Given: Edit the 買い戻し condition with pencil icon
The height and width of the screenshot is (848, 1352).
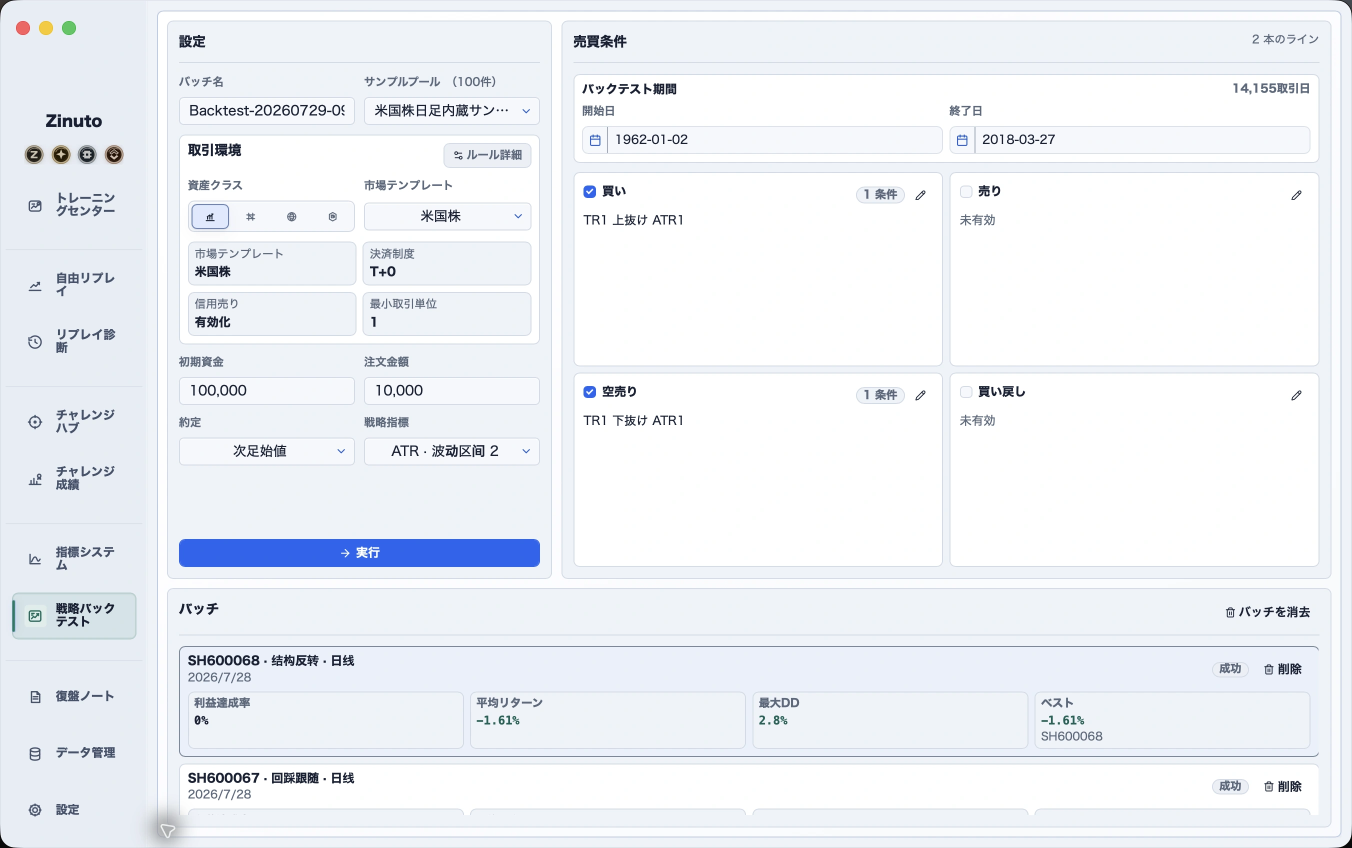Looking at the screenshot, I should click(x=1296, y=395).
